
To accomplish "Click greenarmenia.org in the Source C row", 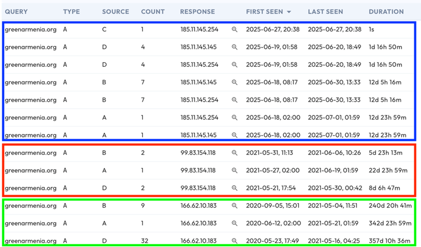I will pos(30,29).
